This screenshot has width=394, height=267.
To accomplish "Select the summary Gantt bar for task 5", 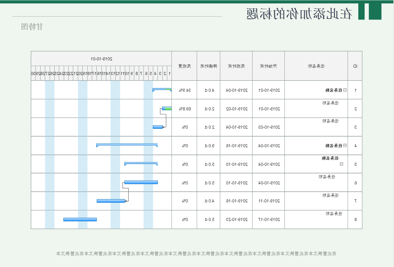I will click(141, 164).
